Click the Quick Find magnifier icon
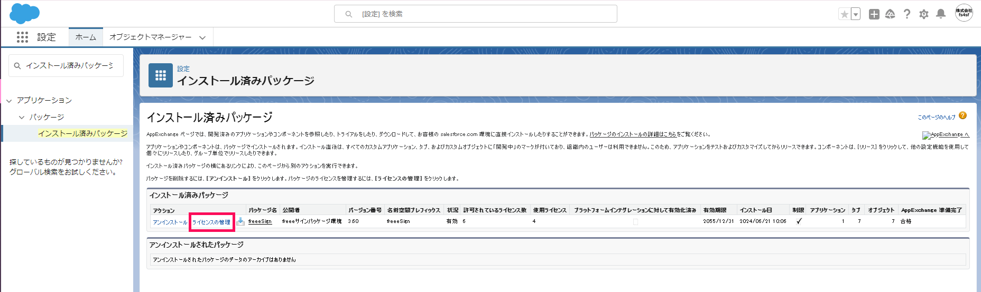The image size is (981, 292). [17, 66]
